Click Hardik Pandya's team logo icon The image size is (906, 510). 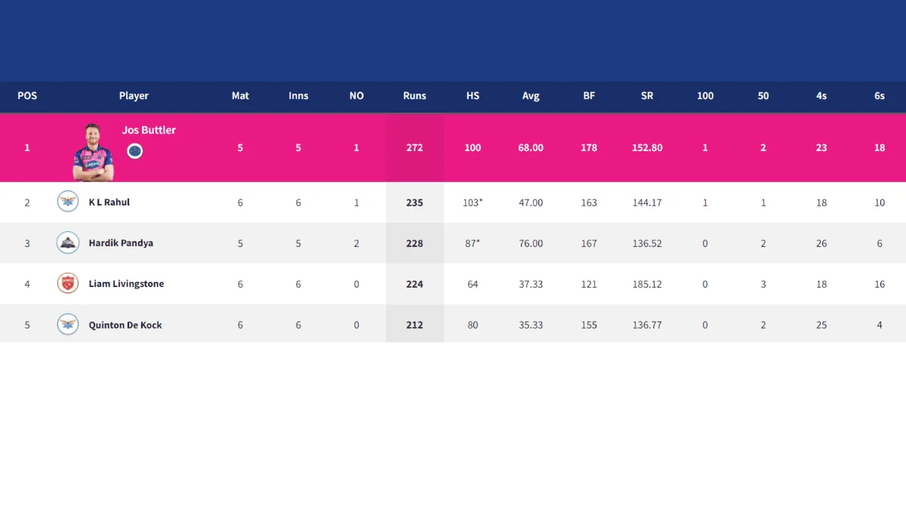[x=68, y=243]
